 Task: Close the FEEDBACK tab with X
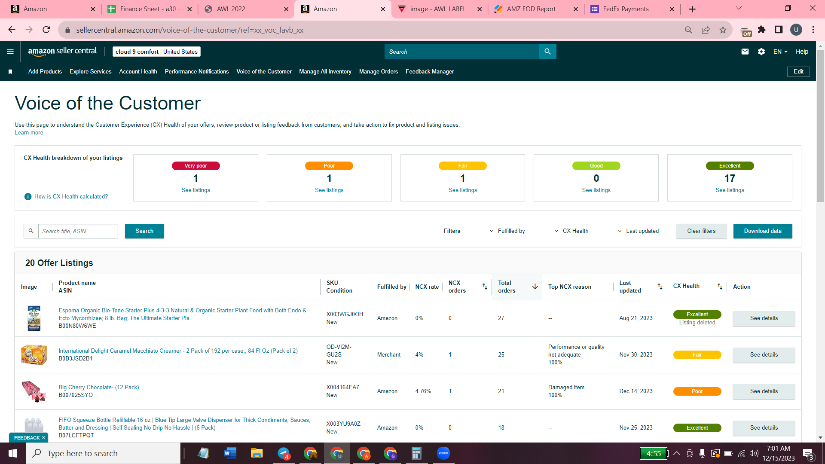pyautogui.click(x=43, y=438)
